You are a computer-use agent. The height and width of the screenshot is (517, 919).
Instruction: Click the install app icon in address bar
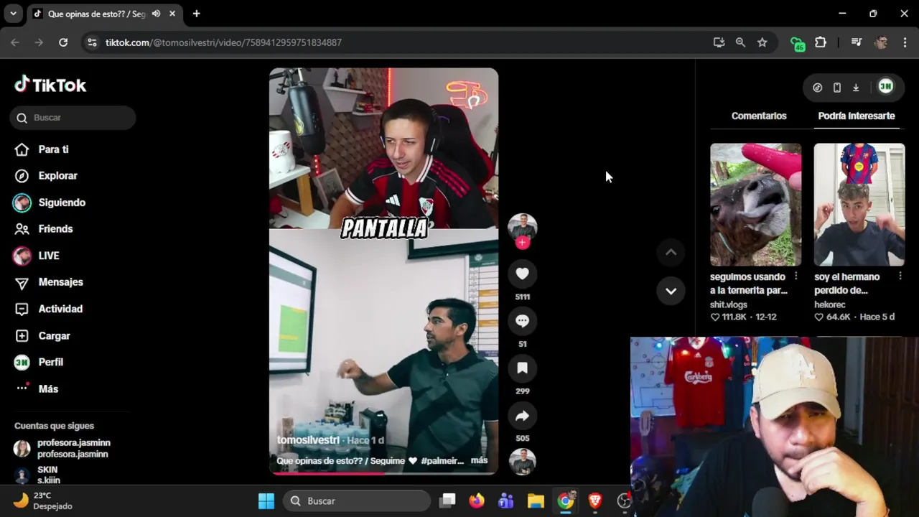point(719,42)
